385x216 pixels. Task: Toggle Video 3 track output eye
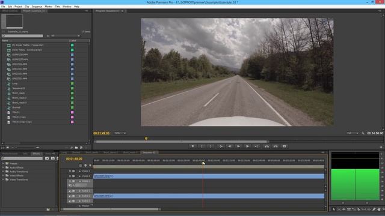70,171
